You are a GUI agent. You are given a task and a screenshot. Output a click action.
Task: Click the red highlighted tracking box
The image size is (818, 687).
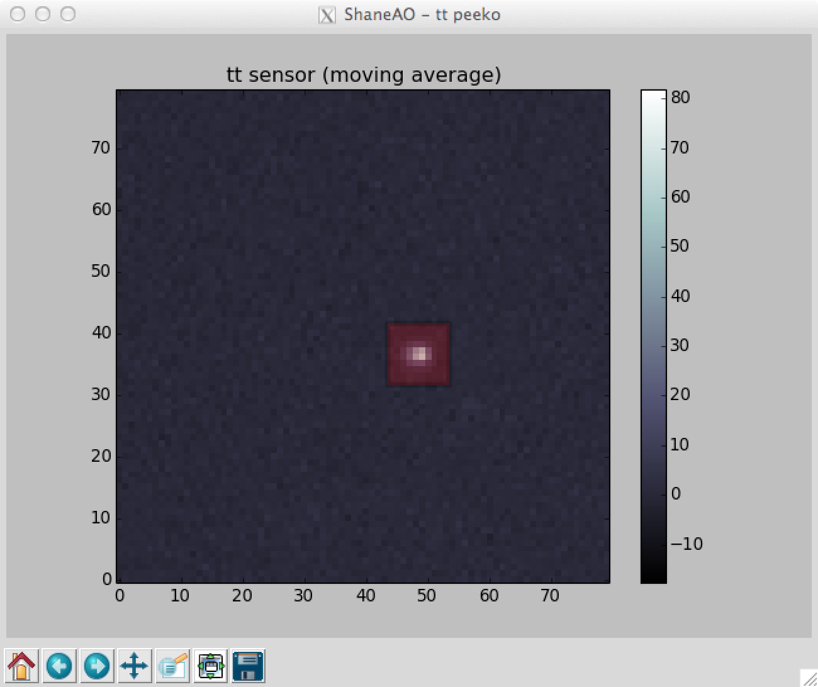click(x=418, y=354)
